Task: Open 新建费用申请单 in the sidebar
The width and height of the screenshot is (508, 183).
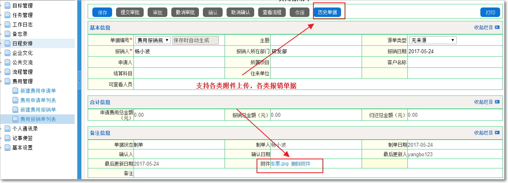Action: [38, 91]
